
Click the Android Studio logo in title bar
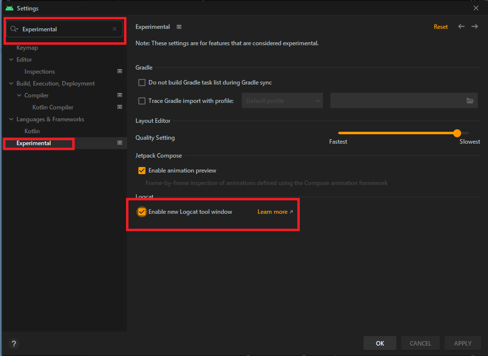(9, 8)
